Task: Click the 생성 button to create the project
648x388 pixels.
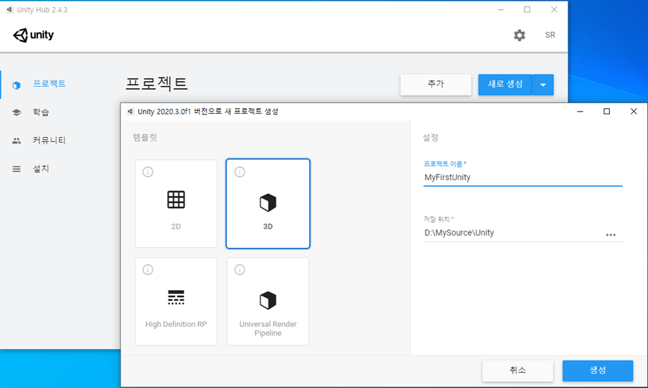Action: (597, 370)
